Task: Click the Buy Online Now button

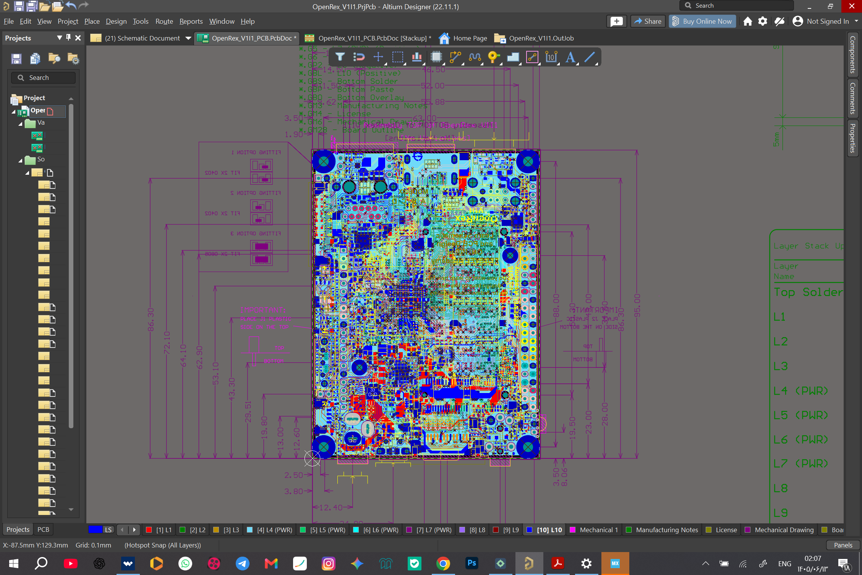Action: click(702, 21)
